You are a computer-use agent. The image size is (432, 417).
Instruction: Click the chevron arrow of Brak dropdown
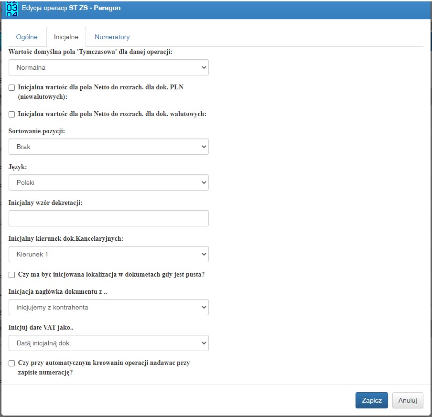click(204, 147)
